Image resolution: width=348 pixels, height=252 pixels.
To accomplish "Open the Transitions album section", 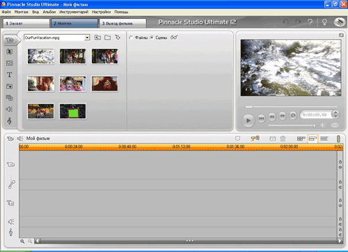I will click(10, 52).
